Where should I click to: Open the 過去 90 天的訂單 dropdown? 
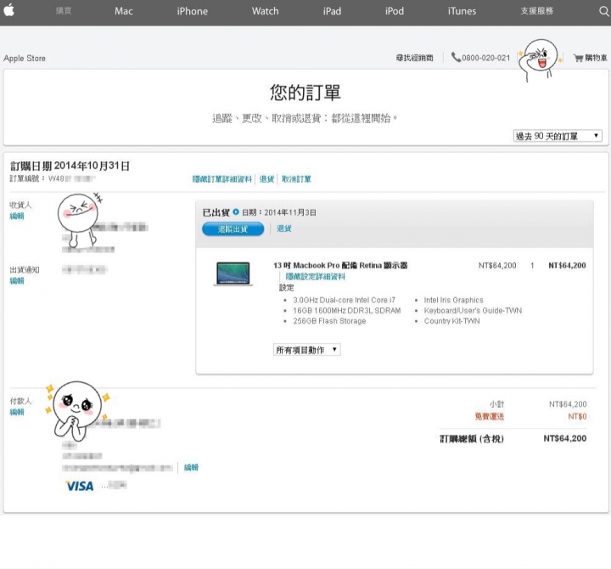click(558, 136)
